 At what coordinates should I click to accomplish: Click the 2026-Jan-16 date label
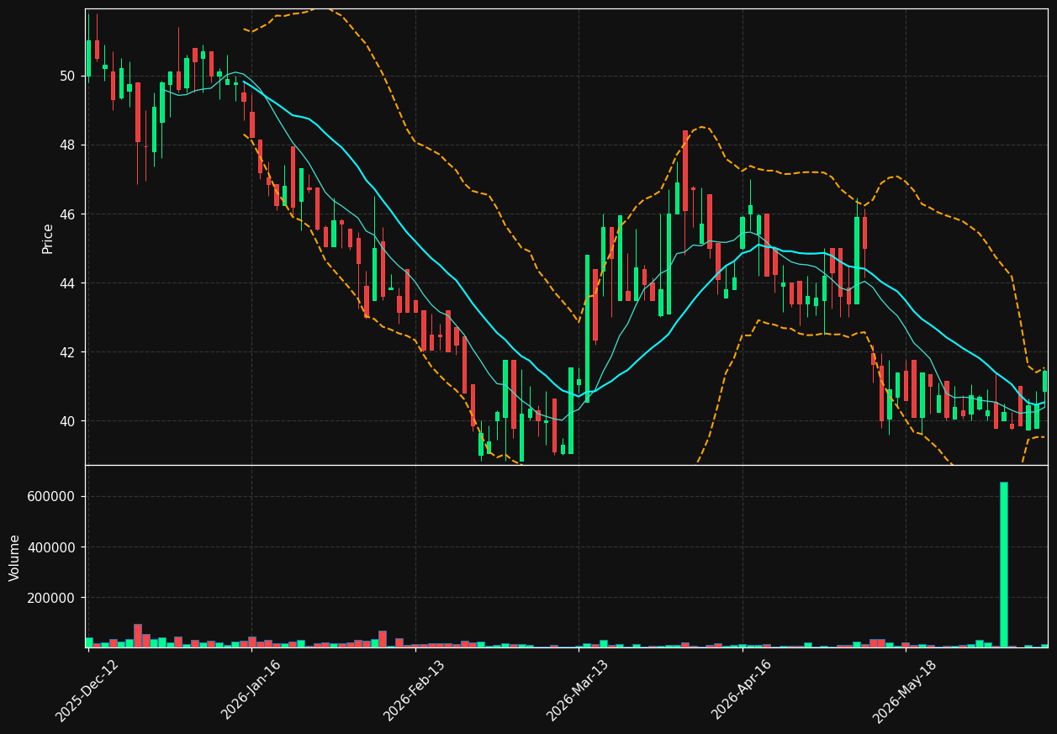251,691
